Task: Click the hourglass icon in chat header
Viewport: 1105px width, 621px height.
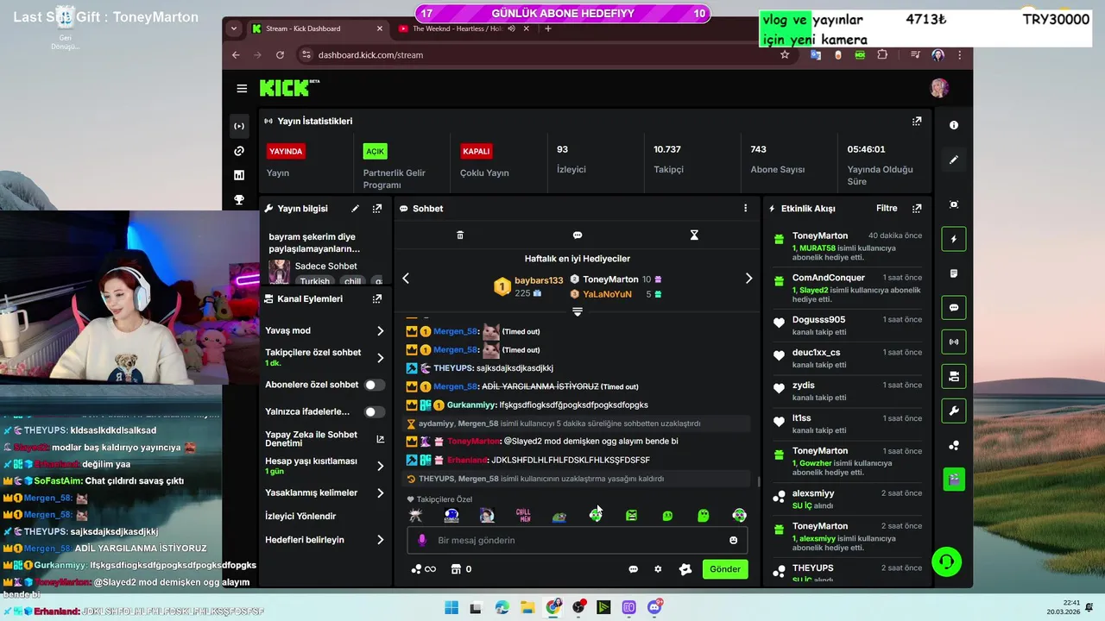Action: tap(694, 235)
